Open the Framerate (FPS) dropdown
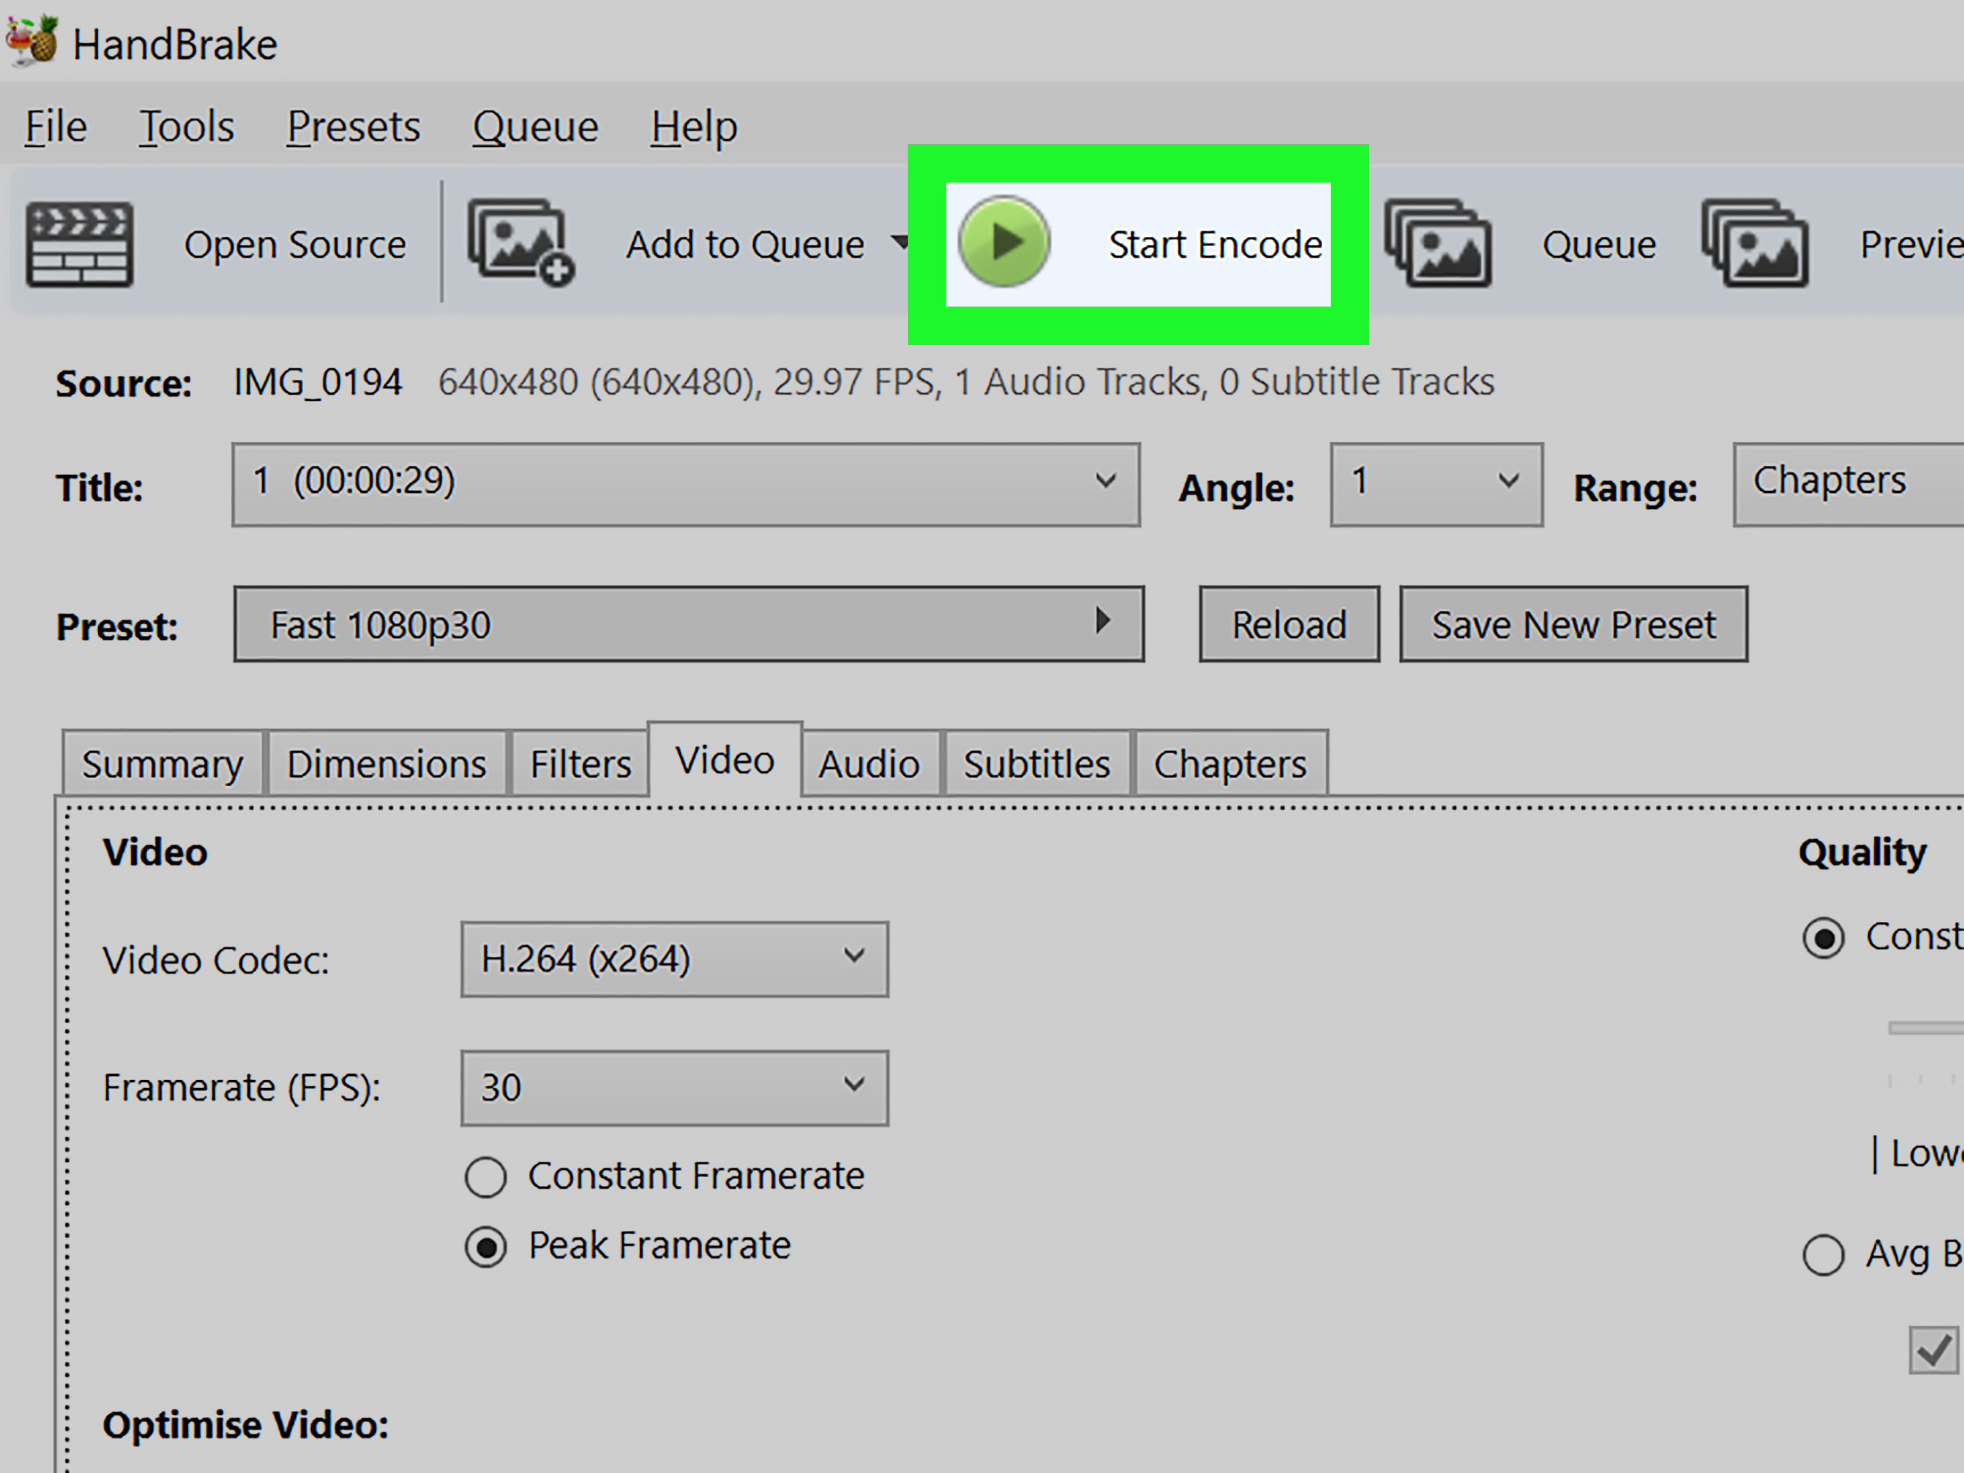 coord(674,1088)
